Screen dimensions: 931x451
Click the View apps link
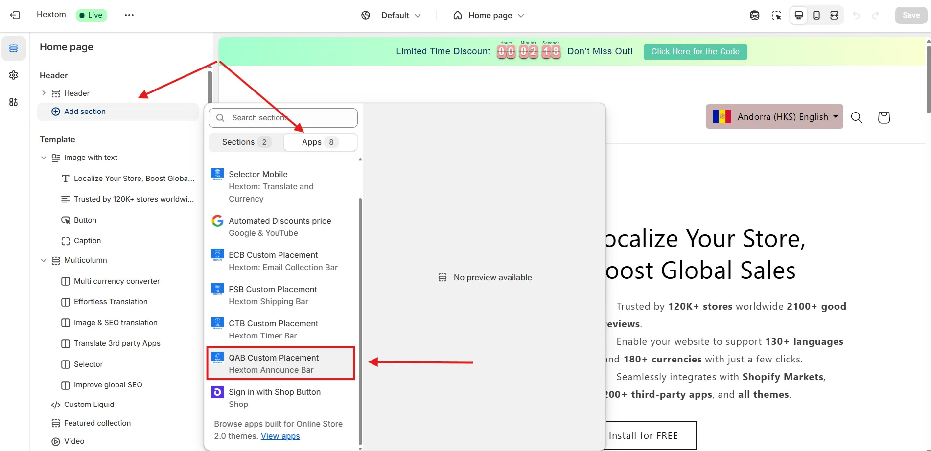coord(280,436)
